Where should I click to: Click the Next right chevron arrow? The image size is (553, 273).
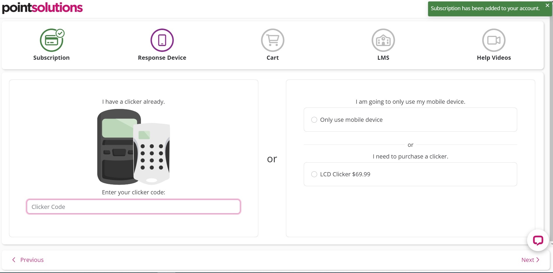538,260
